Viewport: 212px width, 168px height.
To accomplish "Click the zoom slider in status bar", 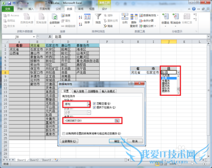I will point(192,164).
